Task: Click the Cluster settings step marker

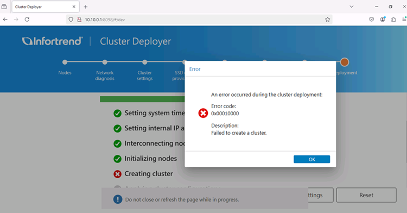Action: (x=144, y=62)
